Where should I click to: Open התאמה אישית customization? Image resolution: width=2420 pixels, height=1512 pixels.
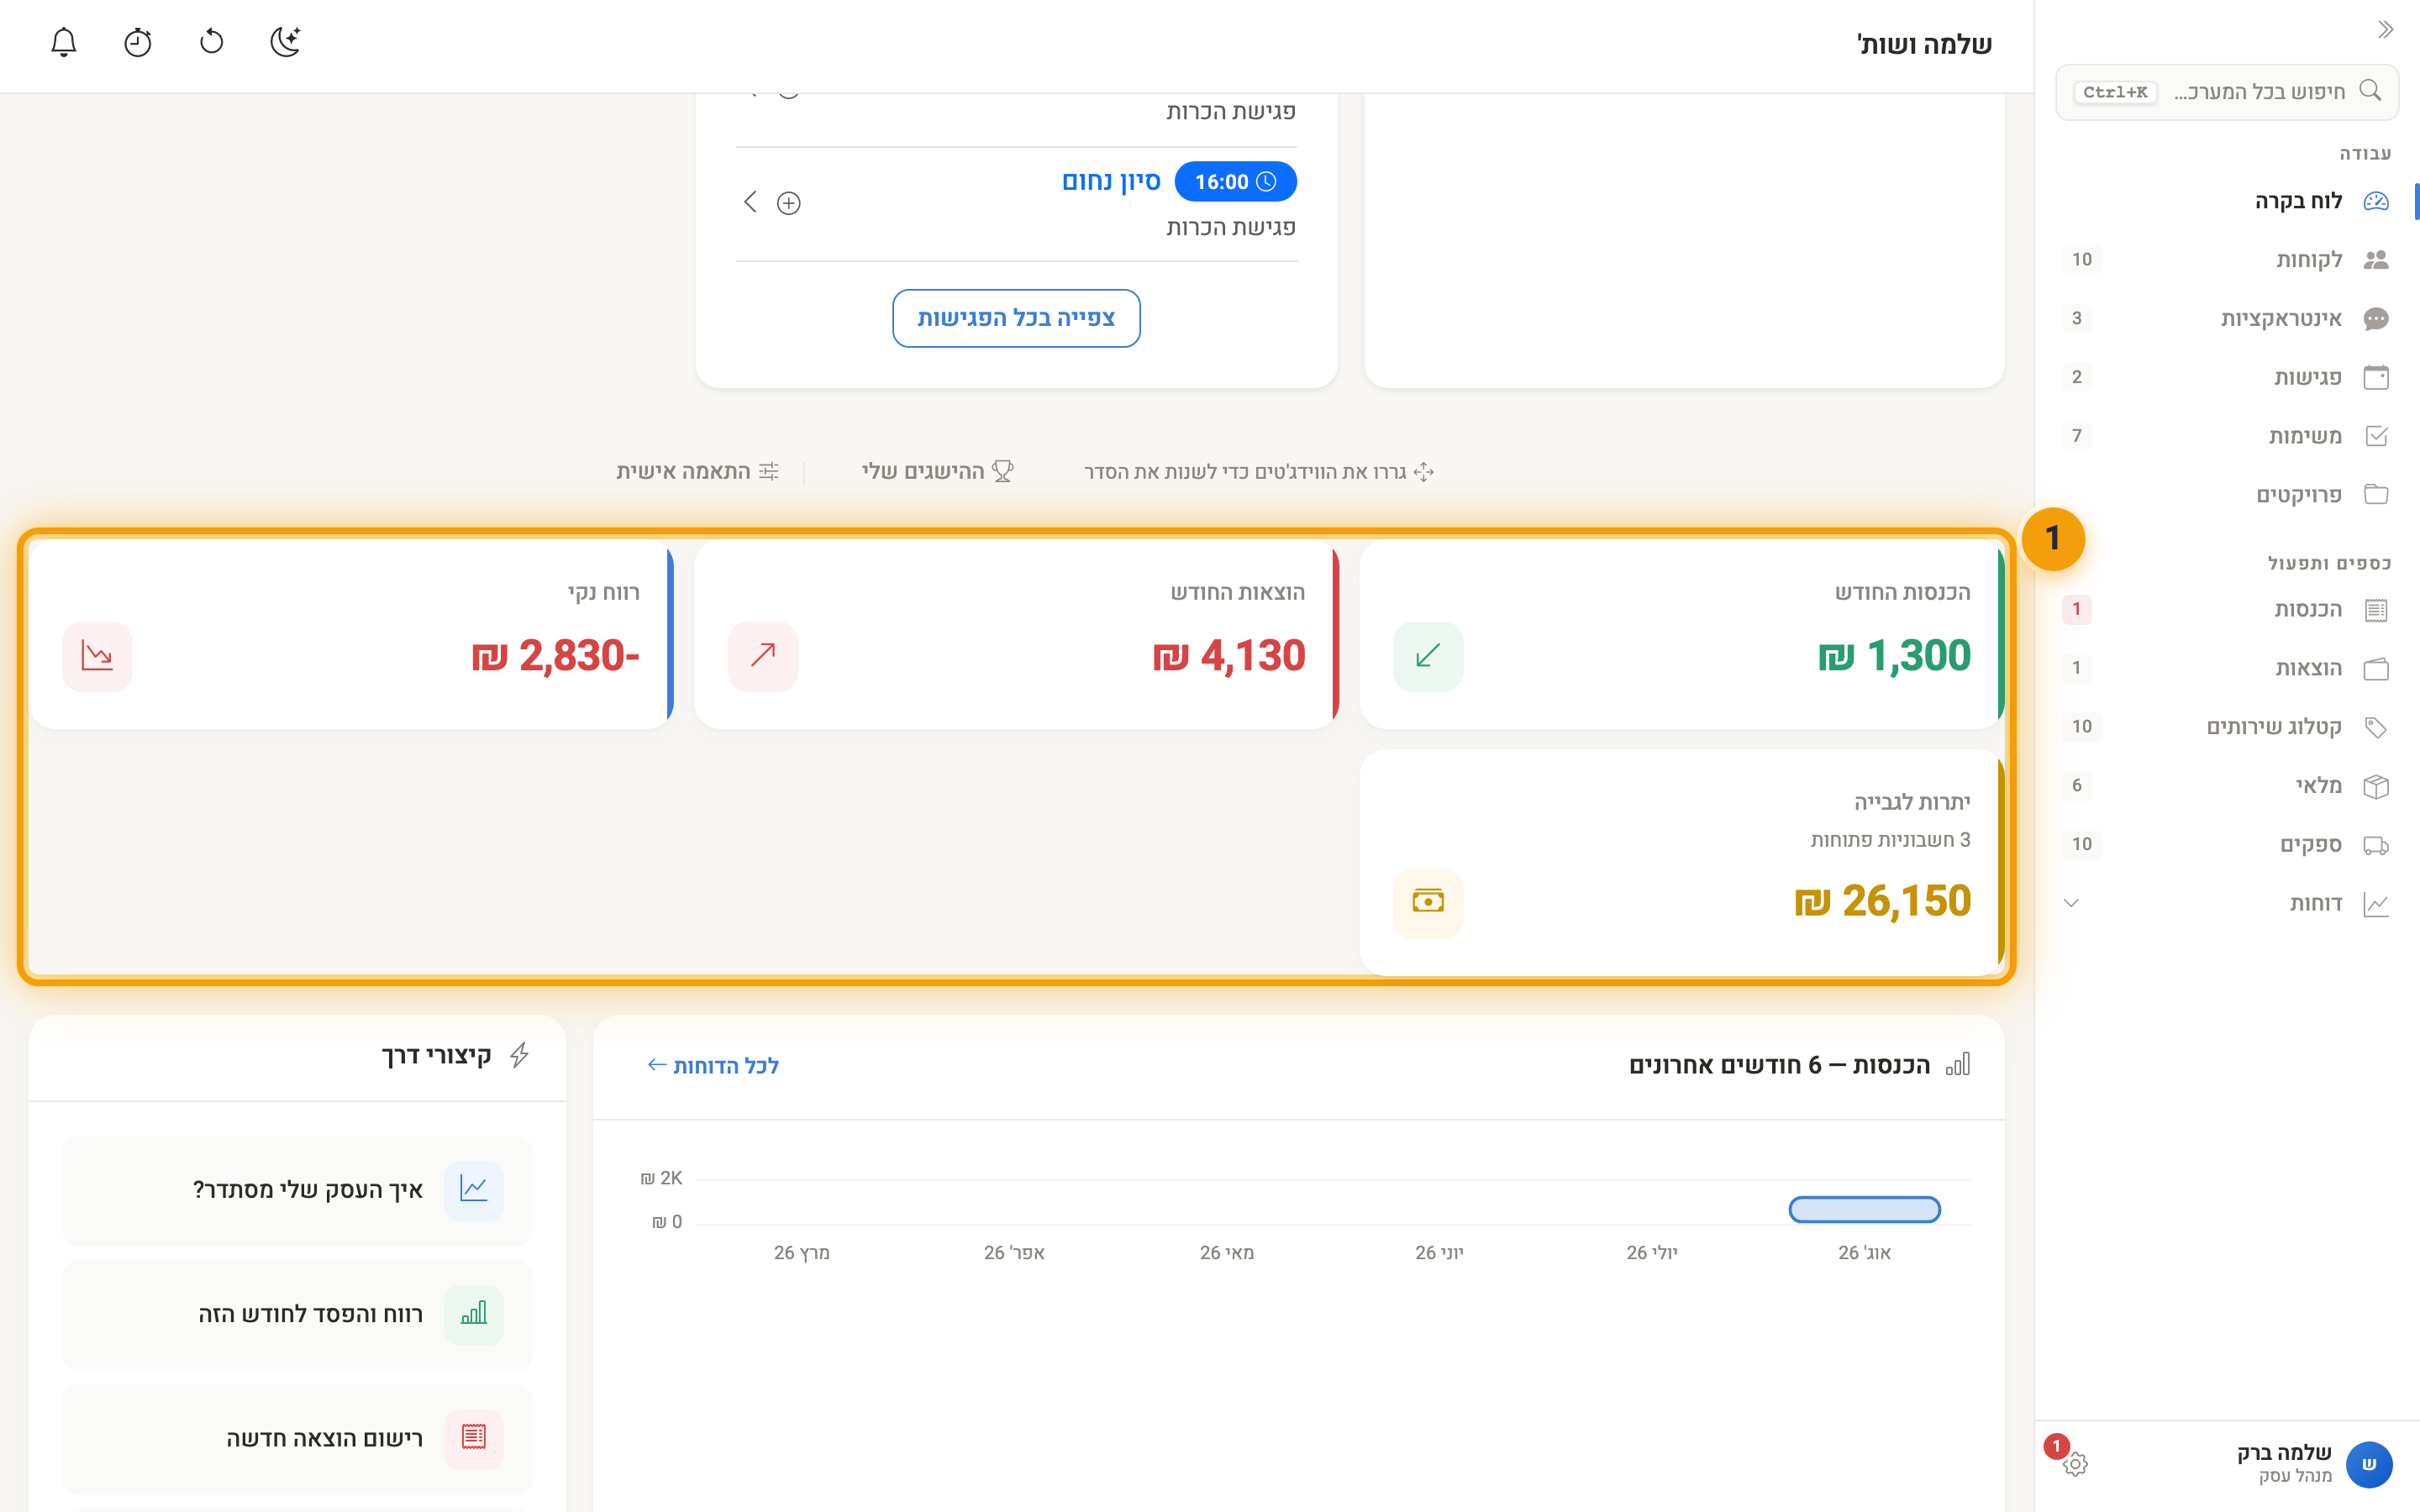point(697,471)
